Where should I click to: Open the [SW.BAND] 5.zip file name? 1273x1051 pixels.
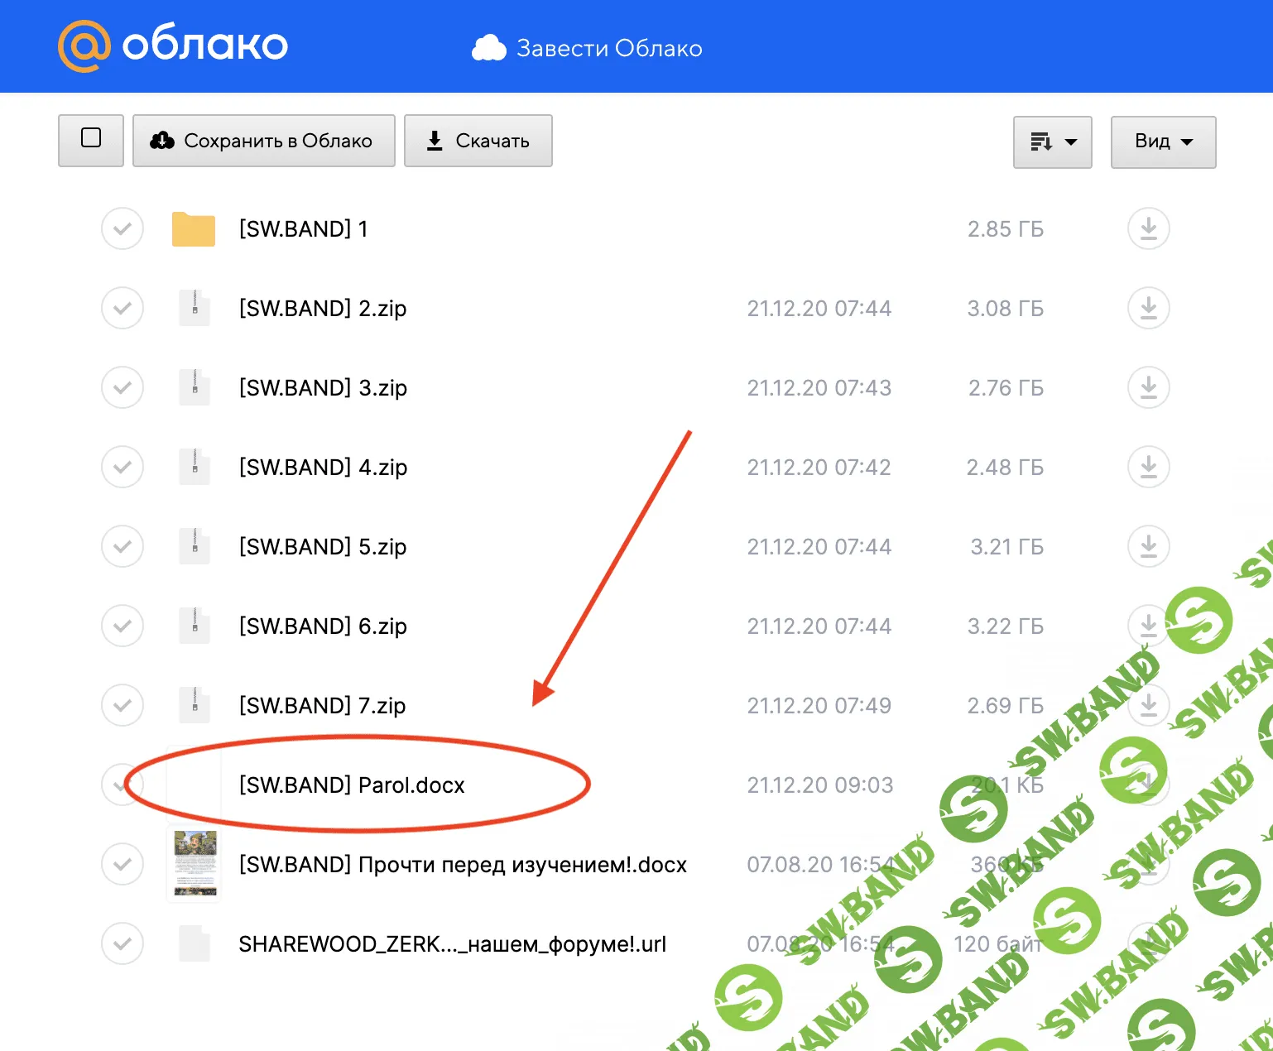323,547
